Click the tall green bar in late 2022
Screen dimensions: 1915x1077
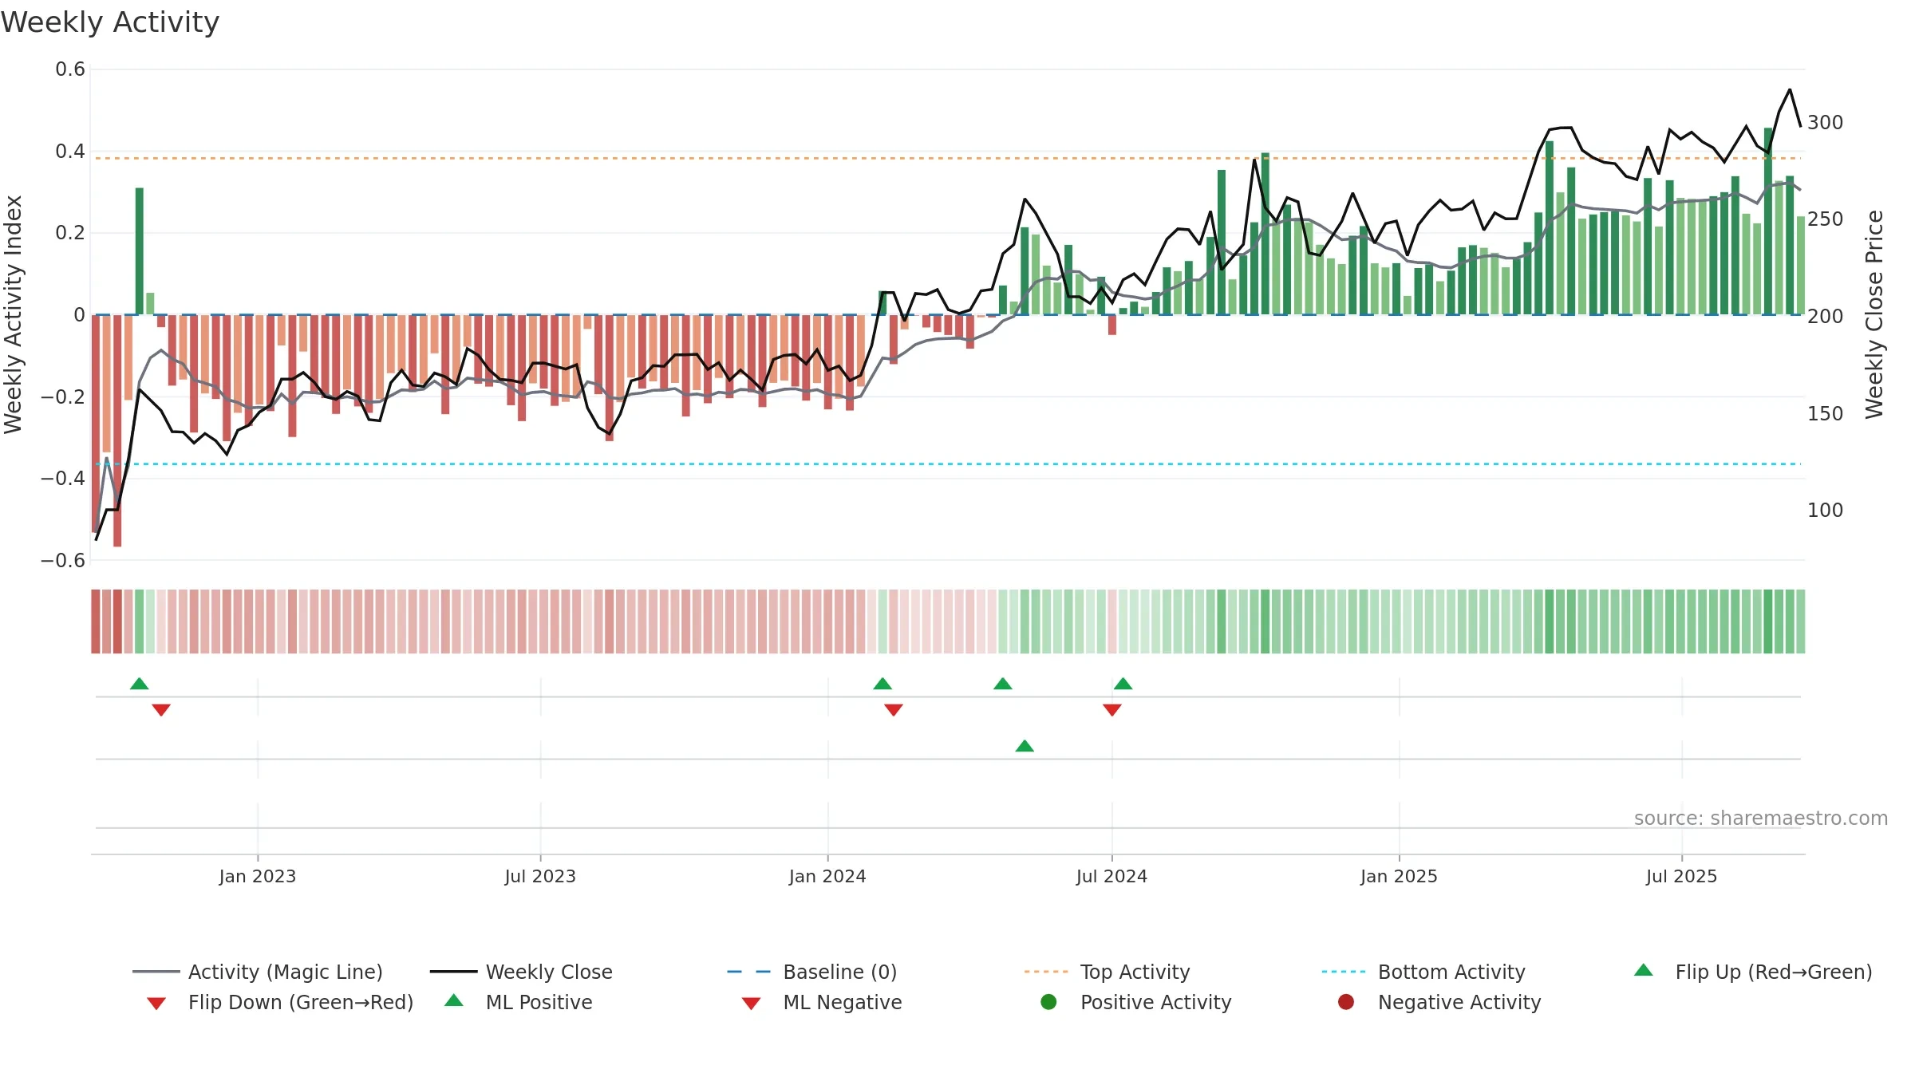pyautogui.click(x=140, y=251)
